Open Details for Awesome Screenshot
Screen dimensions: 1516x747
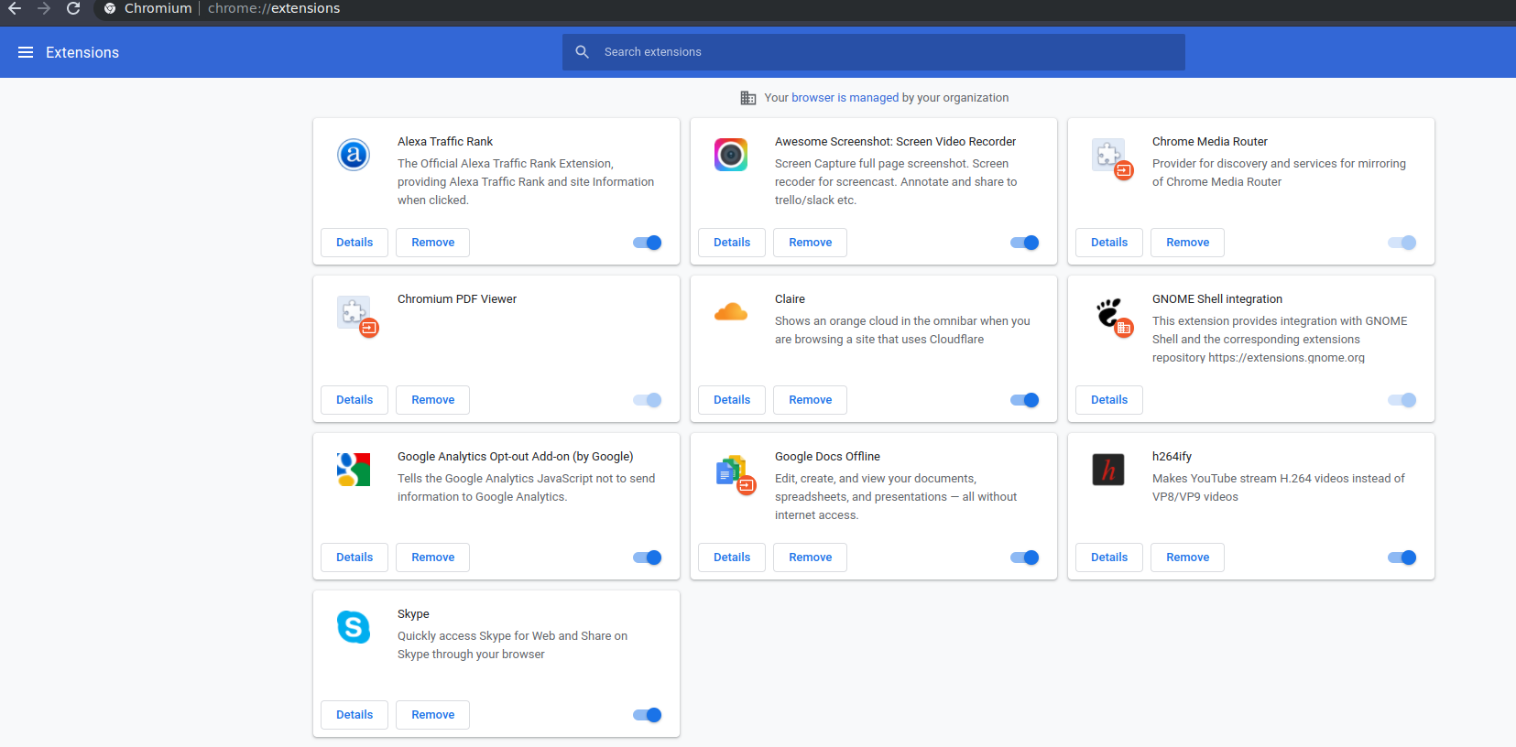coord(732,243)
